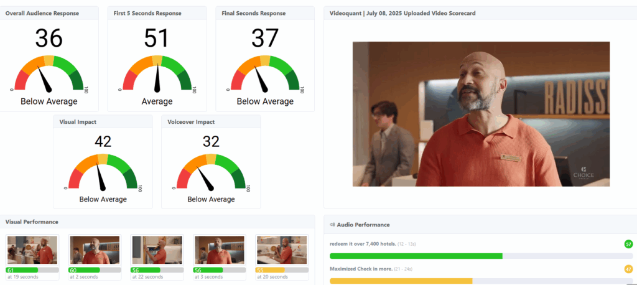
Task: Select the frame thumbnail at 22 seconds
Action: point(157,250)
